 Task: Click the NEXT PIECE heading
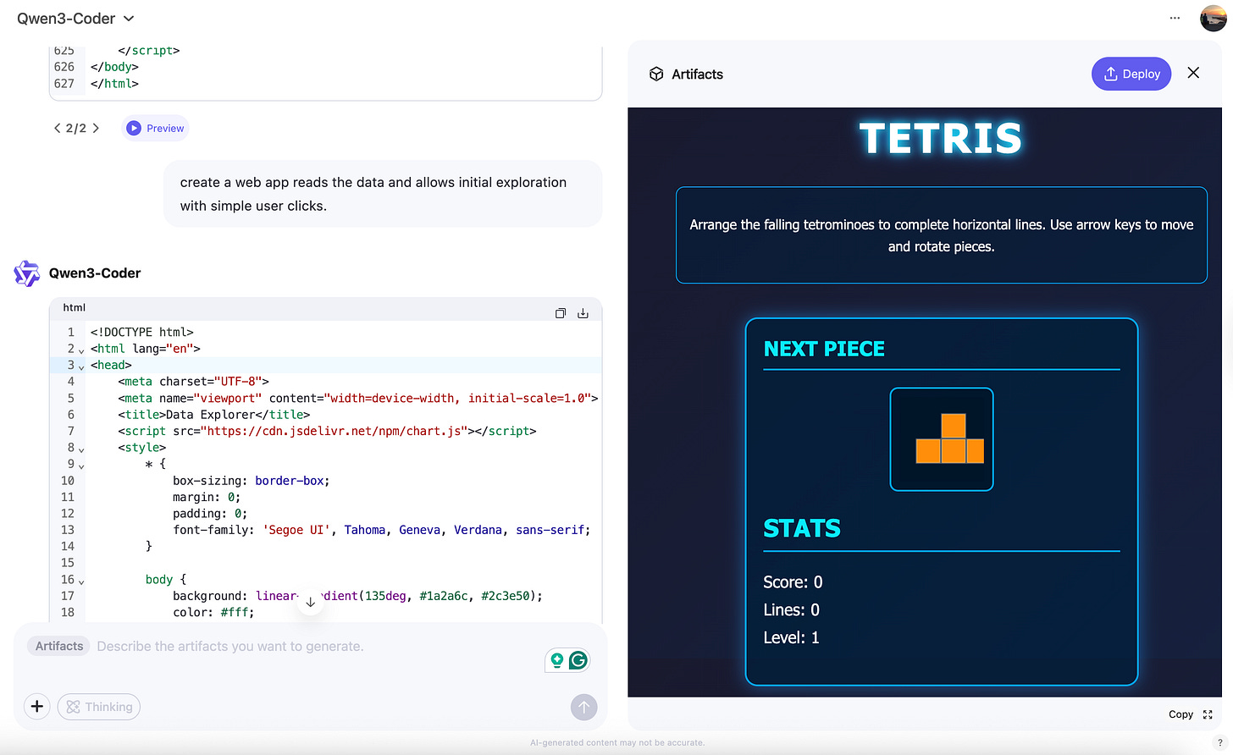tap(824, 349)
